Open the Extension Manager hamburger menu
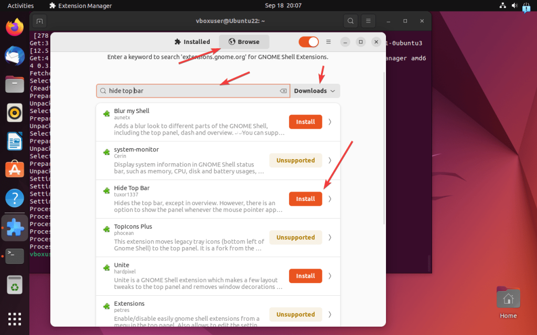The image size is (537, 335). [328, 42]
